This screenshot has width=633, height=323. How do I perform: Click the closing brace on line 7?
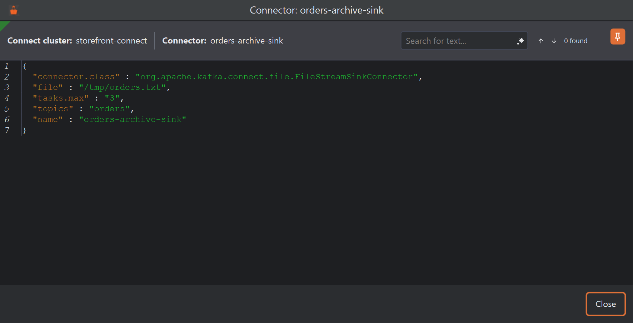25,130
